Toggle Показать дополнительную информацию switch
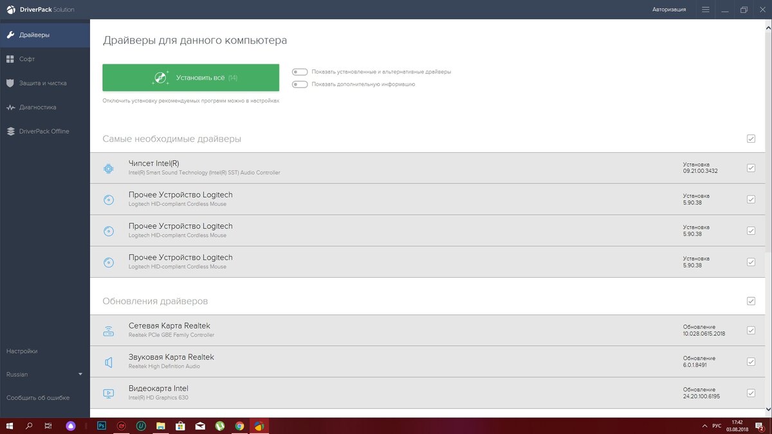The width and height of the screenshot is (772, 434). (299, 84)
